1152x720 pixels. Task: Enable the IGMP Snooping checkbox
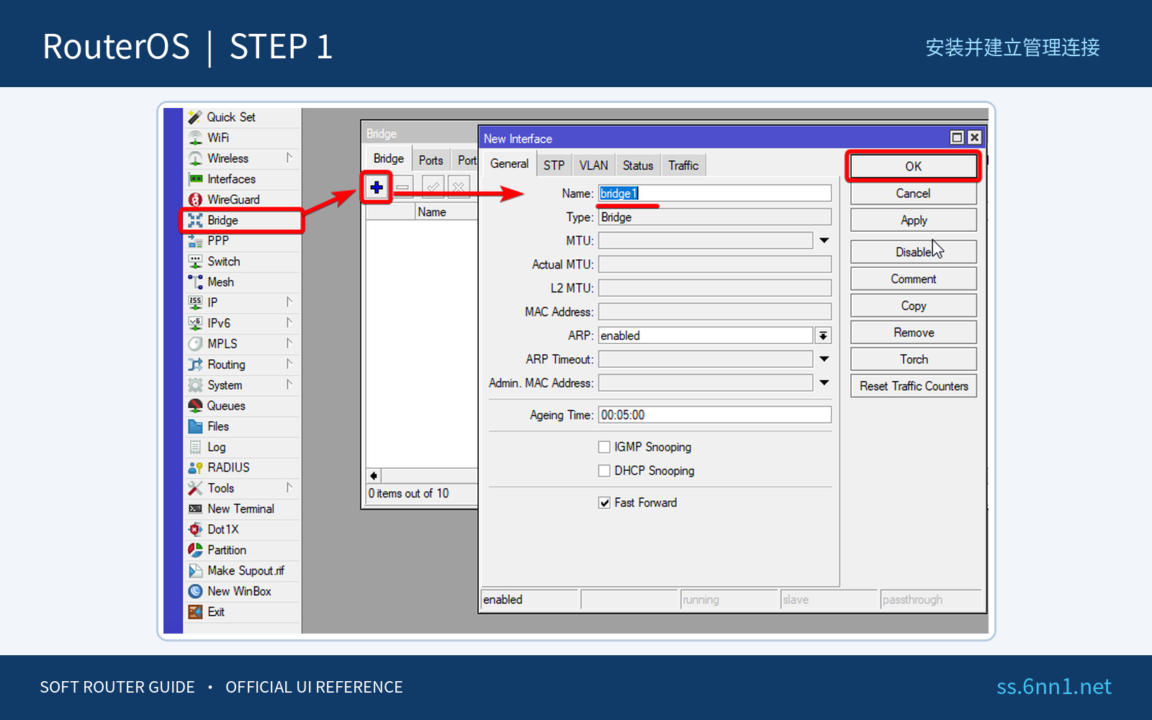tap(605, 447)
